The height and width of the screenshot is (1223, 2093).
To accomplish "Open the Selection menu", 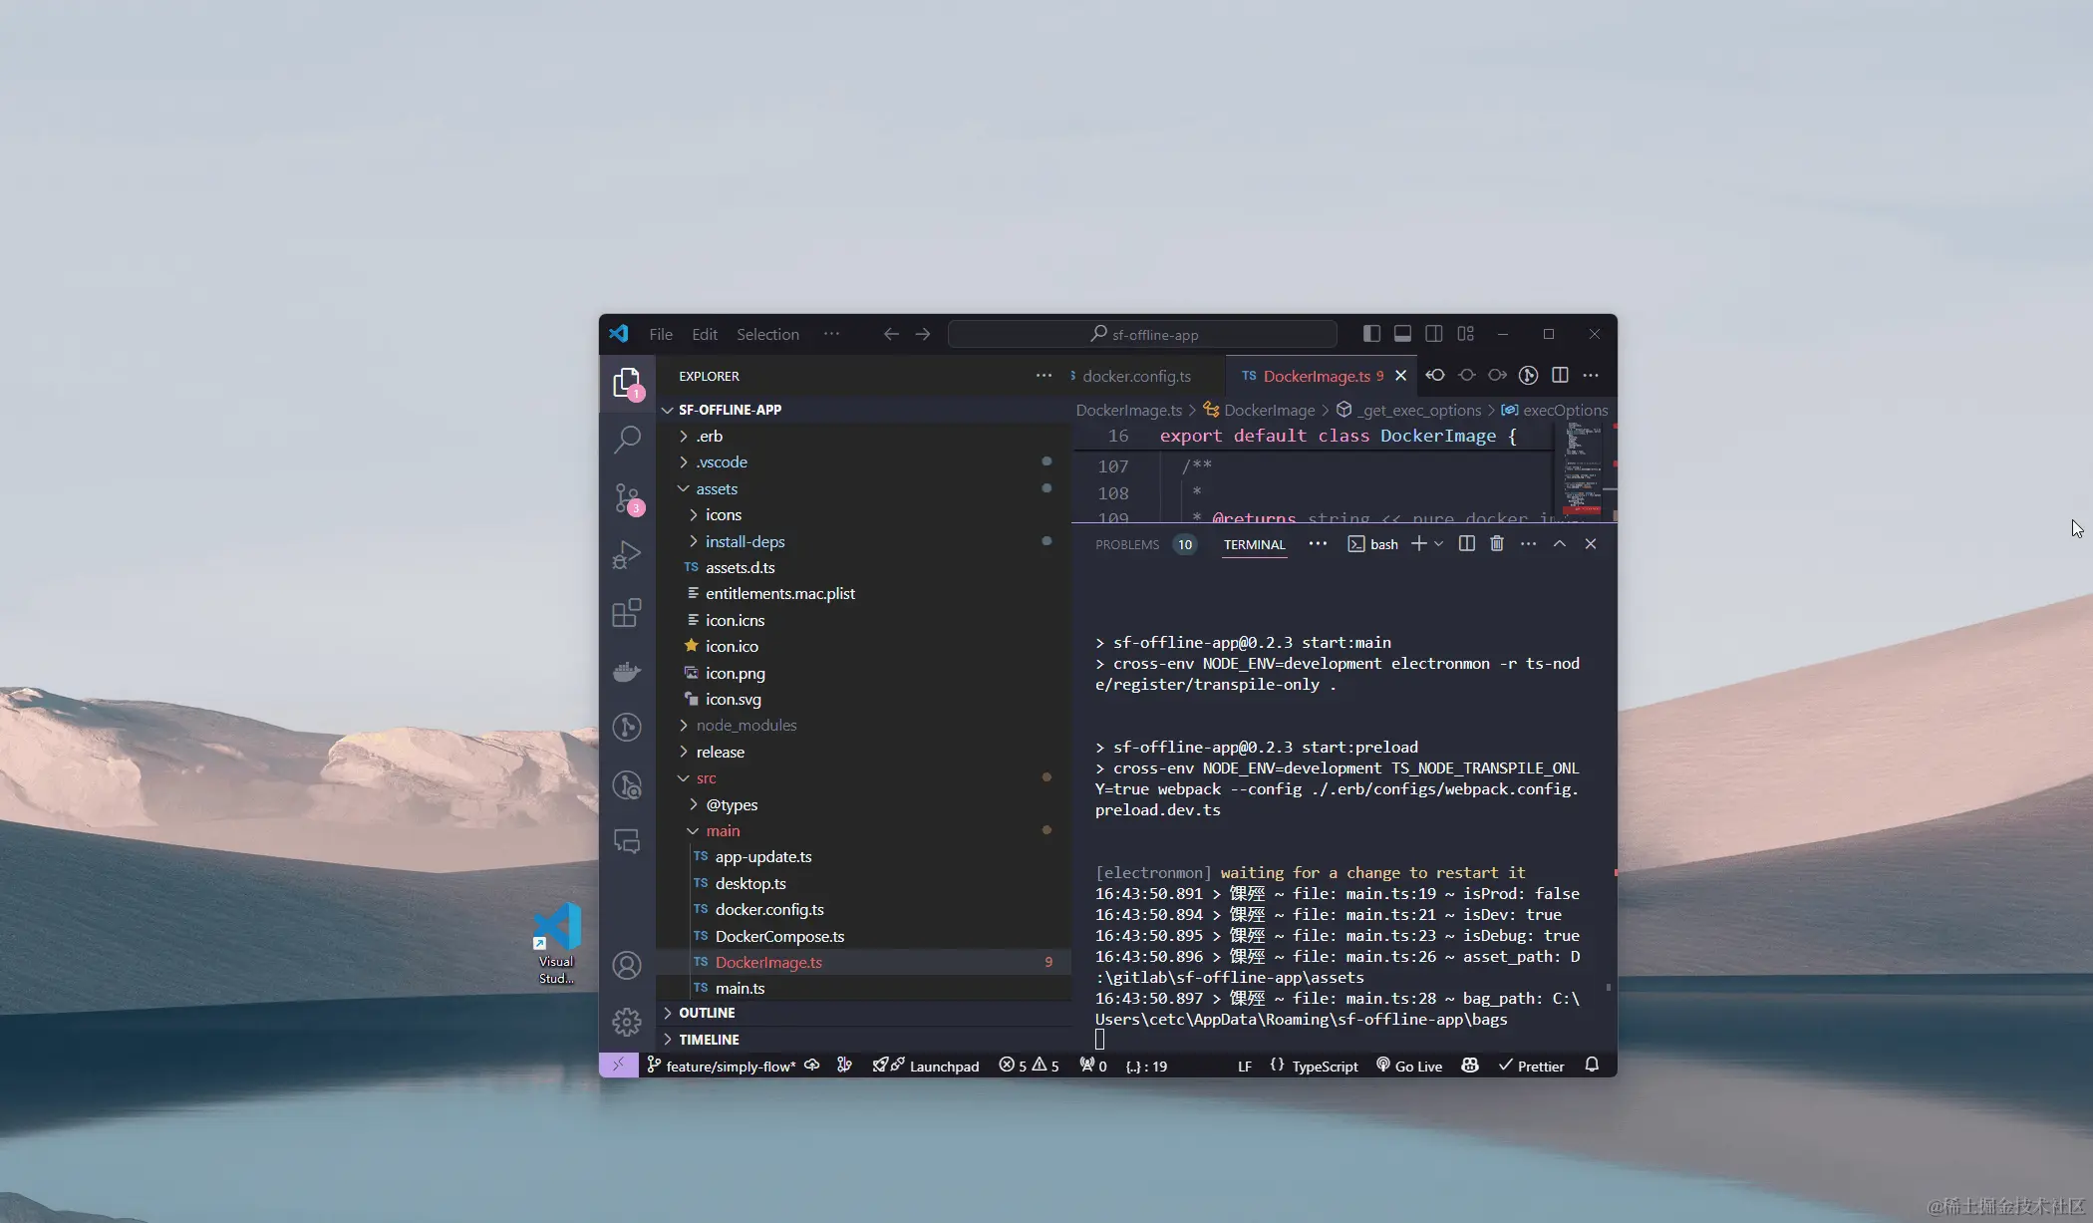I will [767, 334].
